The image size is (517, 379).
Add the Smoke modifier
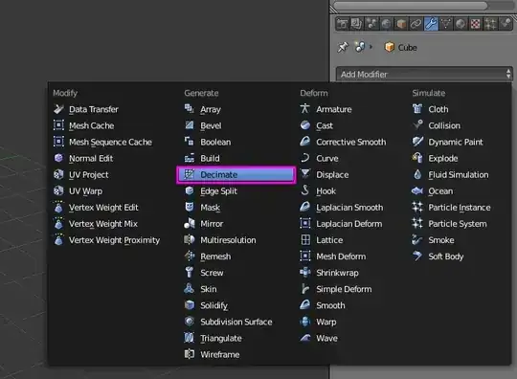[434, 240]
